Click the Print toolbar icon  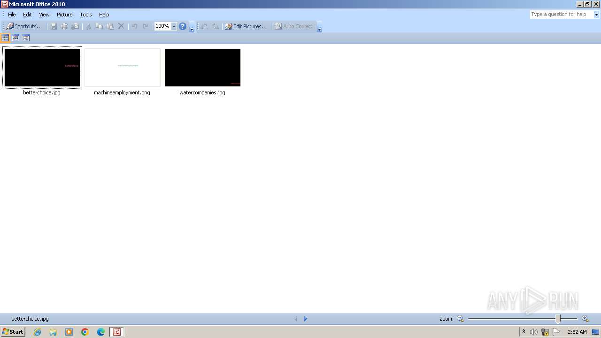(x=64, y=26)
